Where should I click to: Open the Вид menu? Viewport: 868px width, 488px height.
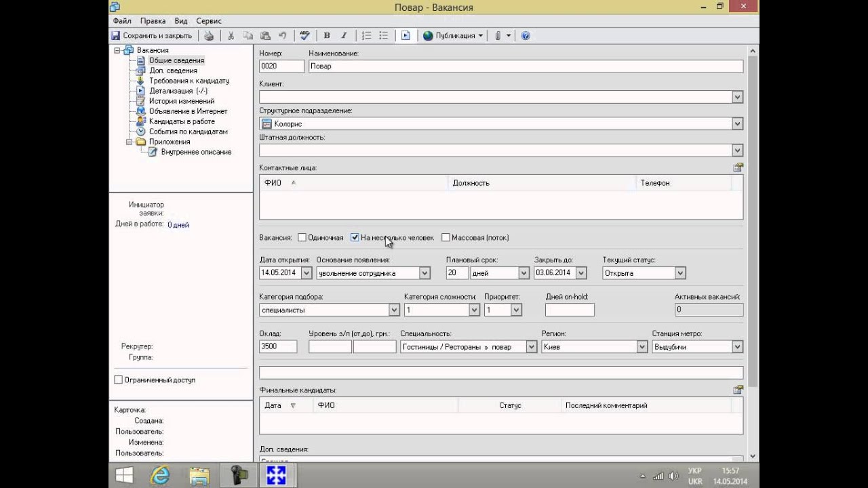pos(180,21)
